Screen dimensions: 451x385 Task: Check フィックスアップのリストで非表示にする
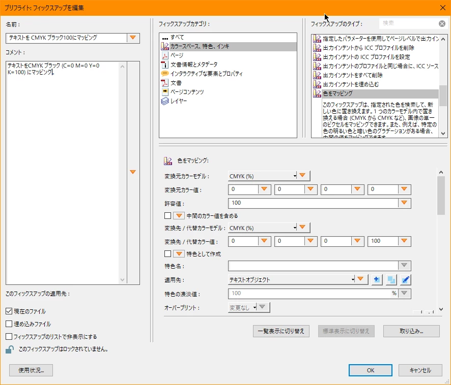pos(9,336)
